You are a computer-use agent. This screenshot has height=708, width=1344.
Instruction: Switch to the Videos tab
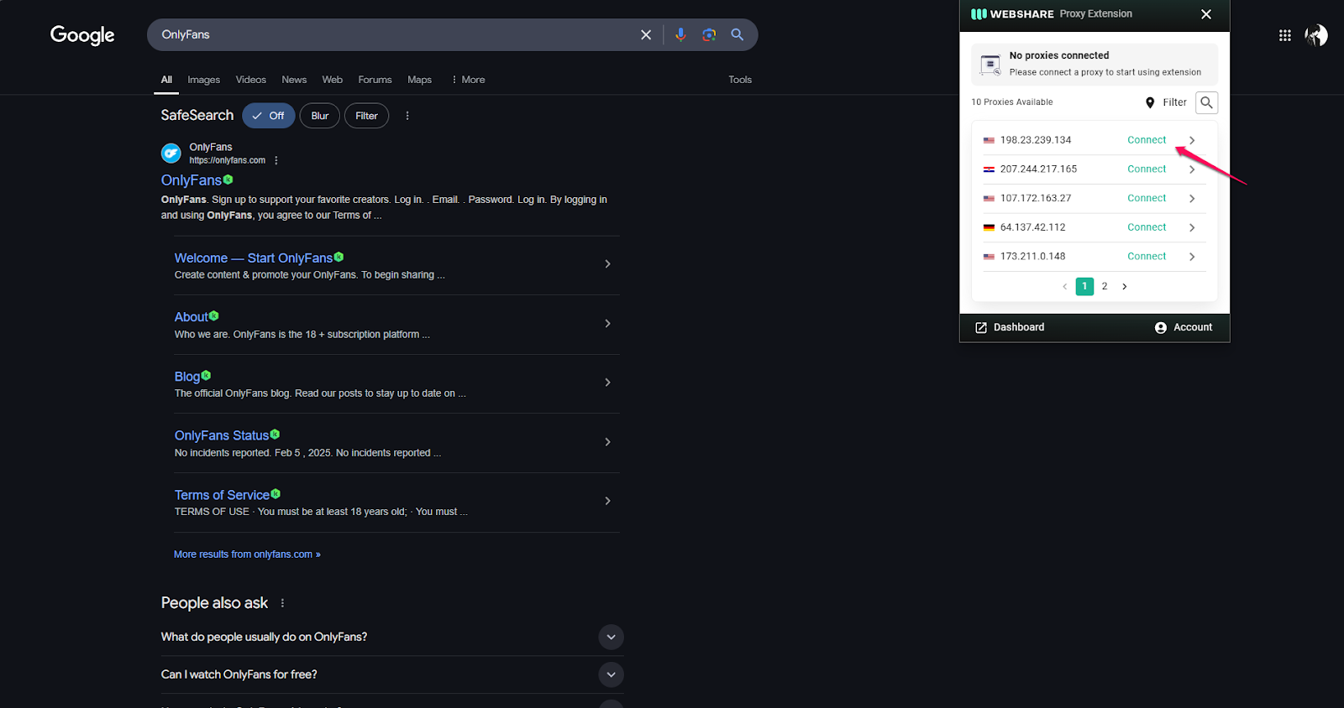point(250,80)
